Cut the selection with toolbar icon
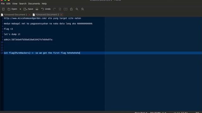The width and height of the screenshot is (202, 113). pyautogui.click(x=60, y=9)
